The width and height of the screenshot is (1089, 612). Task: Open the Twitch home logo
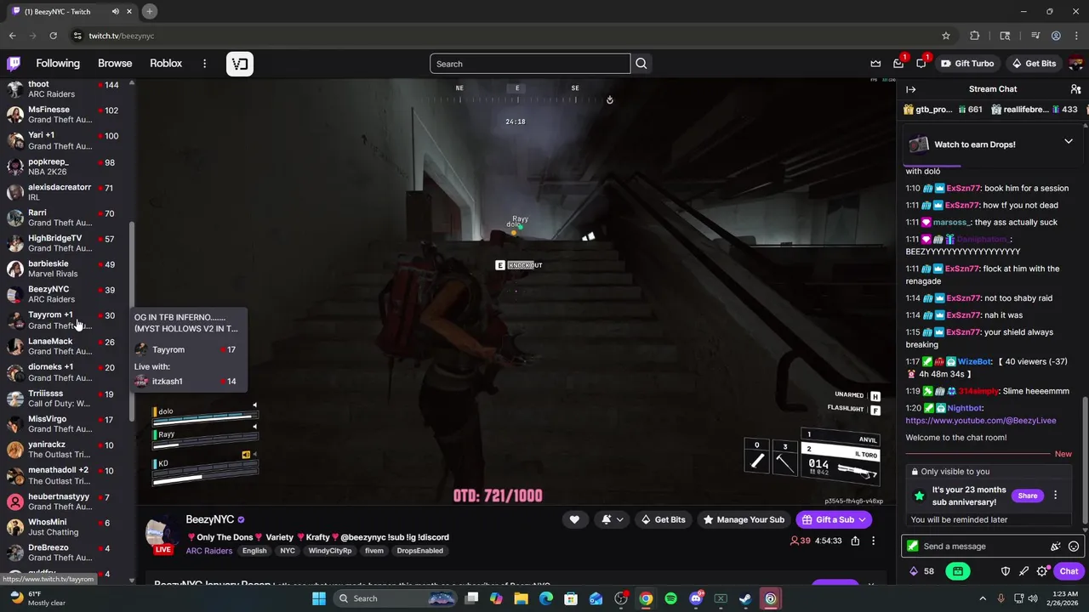point(14,64)
